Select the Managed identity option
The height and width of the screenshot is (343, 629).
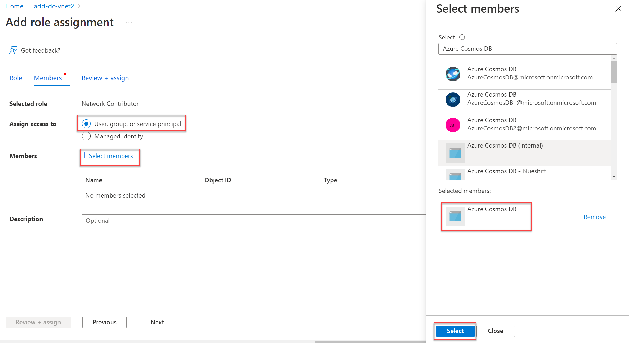pos(86,136)
